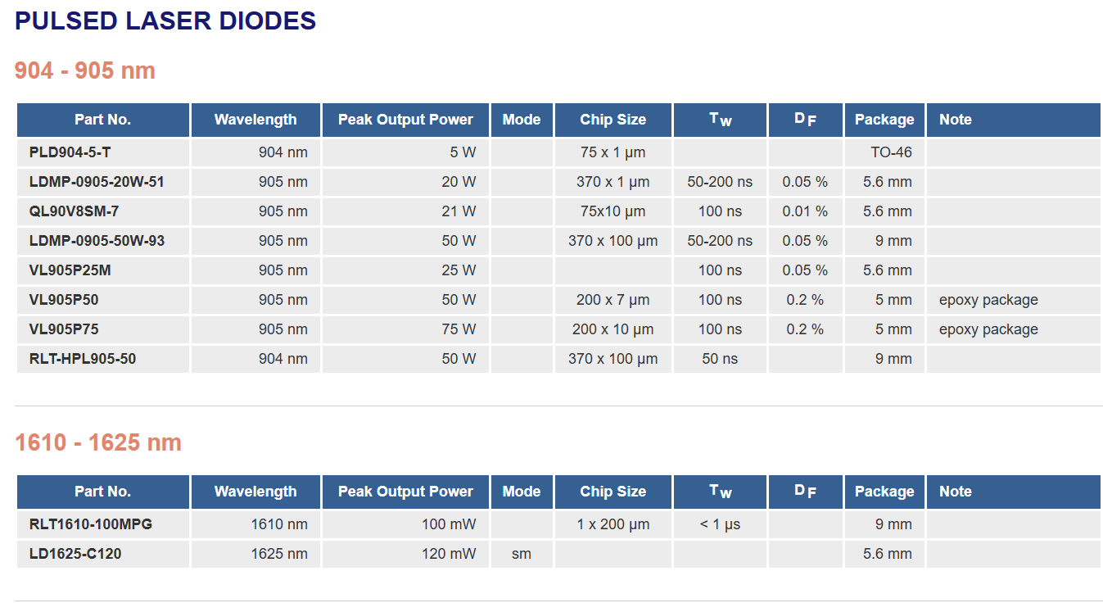Open the RLT1610-100MPG product link
The width and height of the screenshot is (1103, 612).
click(x=91, y=524)
